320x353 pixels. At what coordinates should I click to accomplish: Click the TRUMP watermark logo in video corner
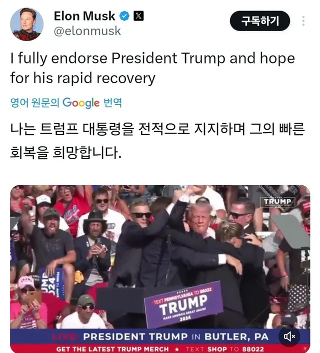(x=277, y=202)
